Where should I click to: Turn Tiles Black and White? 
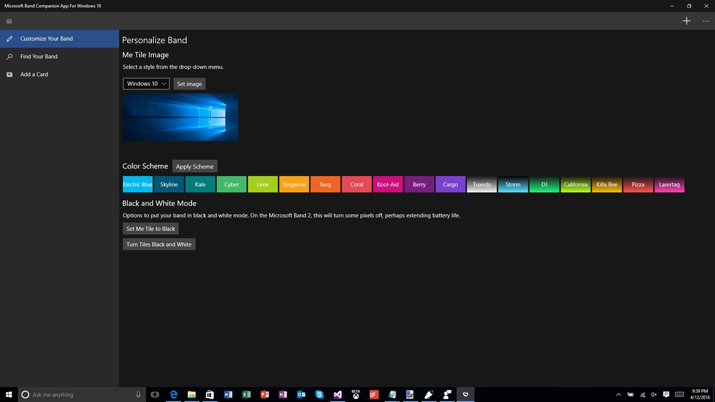tap(158, 244)
